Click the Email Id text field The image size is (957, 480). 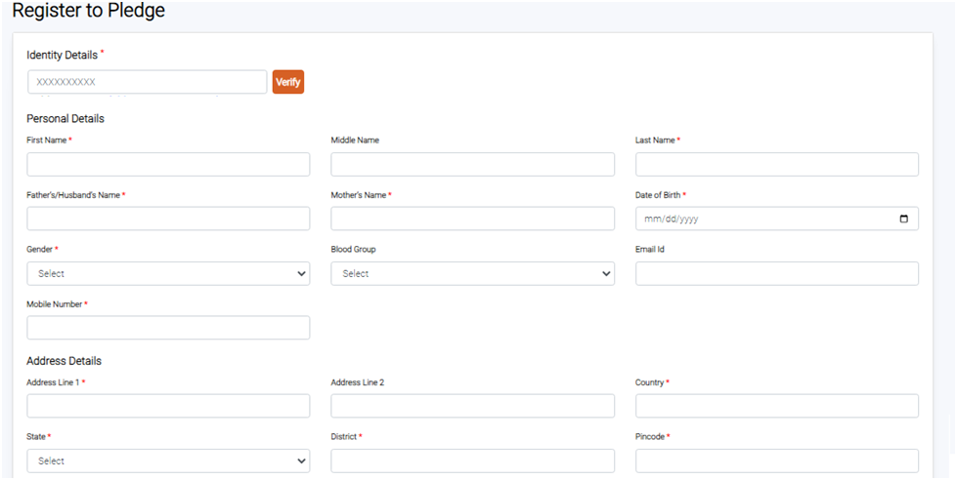tap(776, 273)
